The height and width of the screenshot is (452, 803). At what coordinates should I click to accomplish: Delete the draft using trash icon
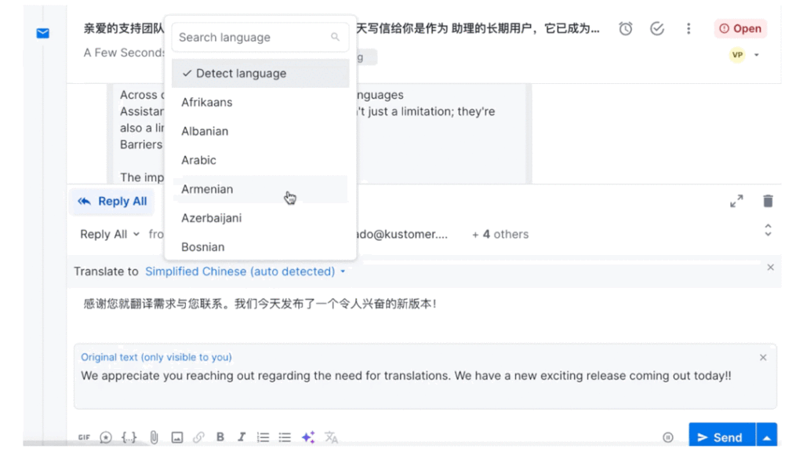coord(768,201)
